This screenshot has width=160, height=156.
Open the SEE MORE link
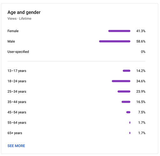(16, 146)
